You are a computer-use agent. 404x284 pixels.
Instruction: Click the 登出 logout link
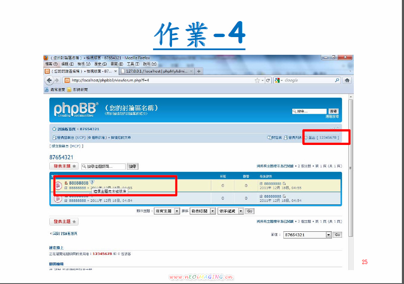point(312,137)
